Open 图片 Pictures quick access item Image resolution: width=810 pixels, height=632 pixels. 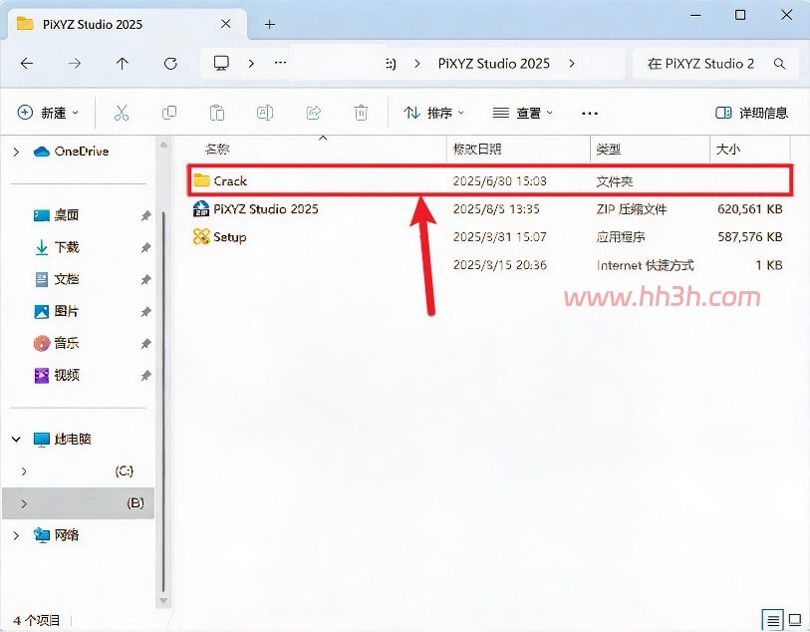tap(57, 311)
